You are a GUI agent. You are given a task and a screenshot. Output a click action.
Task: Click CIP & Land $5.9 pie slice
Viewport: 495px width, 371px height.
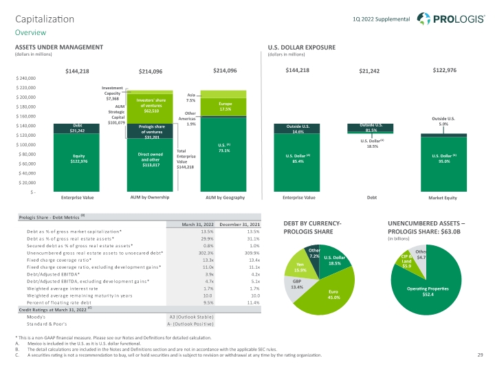click(408, 262)
